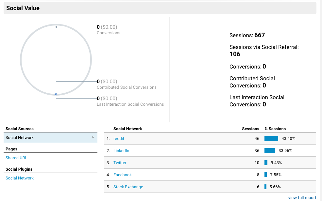Click the Twitter network link
Image resolution: width=322 pixels, height=201 pixels.
(120, 162)
